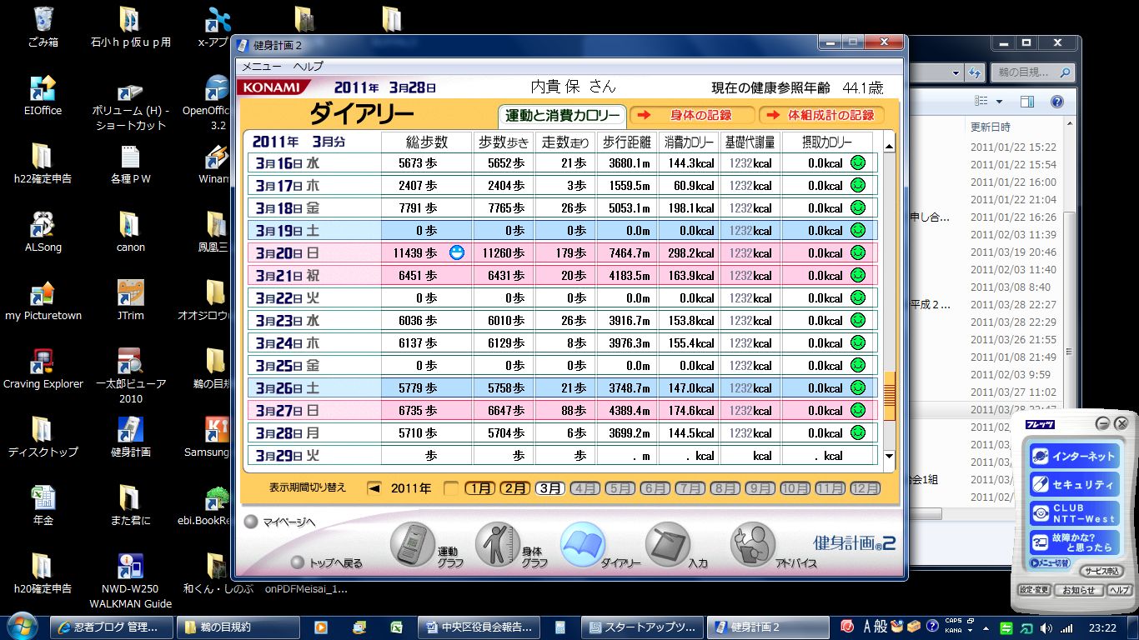Open the 運動グラフ exercise graph icon
Image resolution: width=1139 pixels, height=640 pixels.
click(x=412, y=544)
